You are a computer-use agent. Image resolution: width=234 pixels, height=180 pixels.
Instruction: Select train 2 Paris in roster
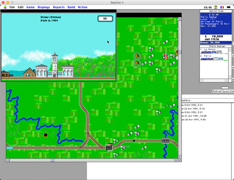pyautogui.click(x=214, y=57)
